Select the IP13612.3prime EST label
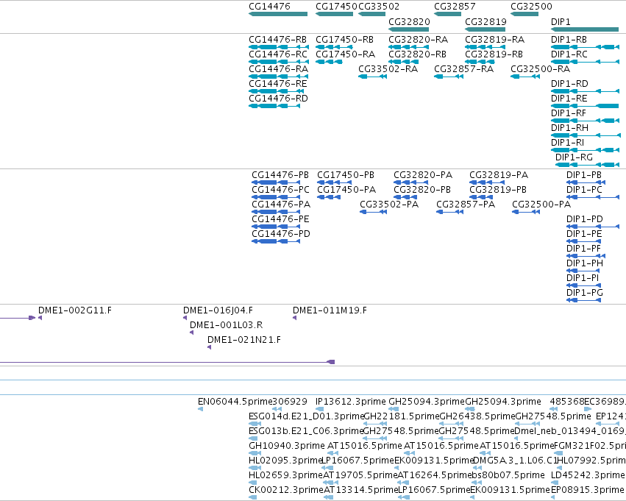This screenshot has width=626, height=501. point(351,402)
